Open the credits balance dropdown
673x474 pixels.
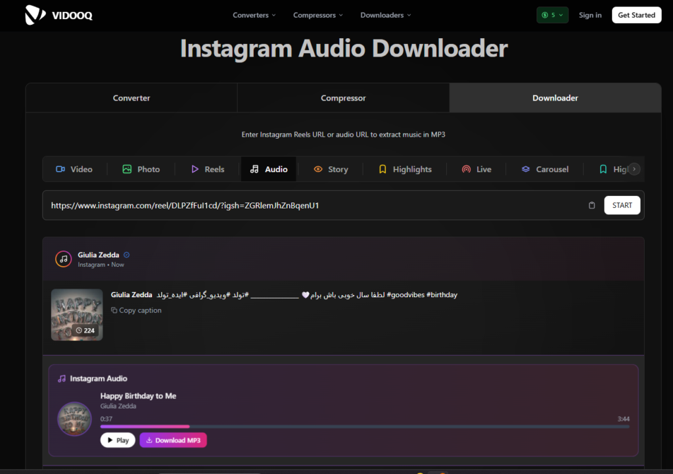point(552,15)
